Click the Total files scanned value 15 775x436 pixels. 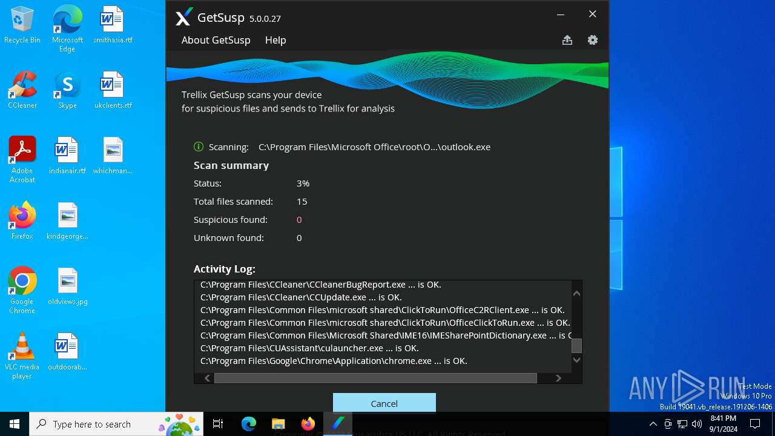coord(302,202)
